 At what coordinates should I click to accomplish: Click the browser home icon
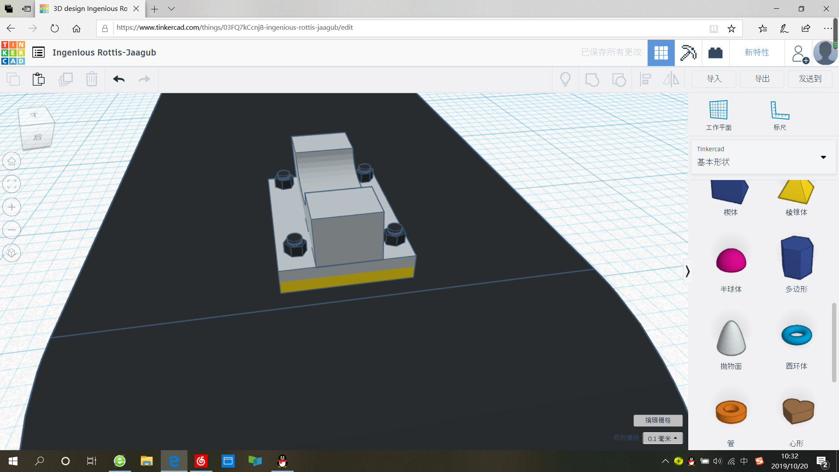point(76,28)
